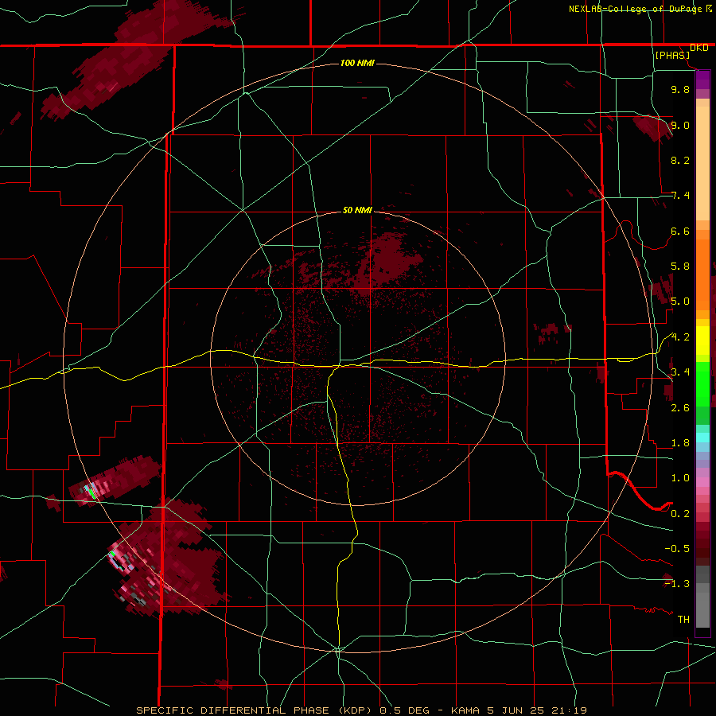The width and height of the screenshot is (716, 716).
Task: Click the [PHAS] legend header label
Action: (x=672, y=55)
